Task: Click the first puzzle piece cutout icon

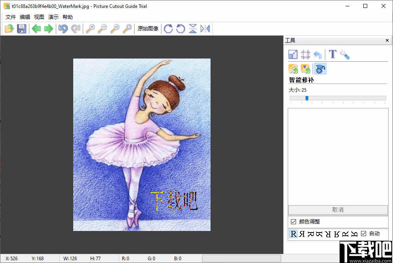Action: click(x=293, y=69)
